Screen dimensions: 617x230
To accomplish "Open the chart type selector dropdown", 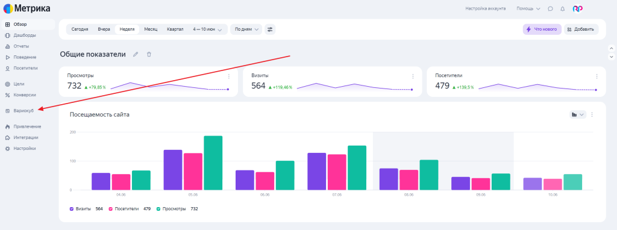I will point(578,115).
